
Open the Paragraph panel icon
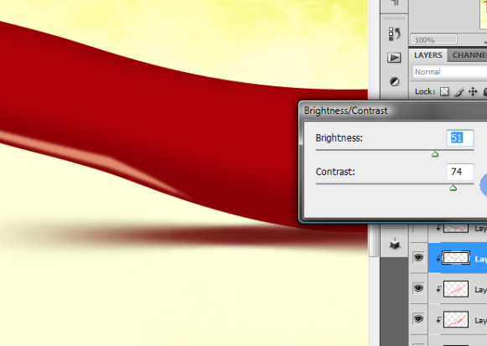(395, 3)
